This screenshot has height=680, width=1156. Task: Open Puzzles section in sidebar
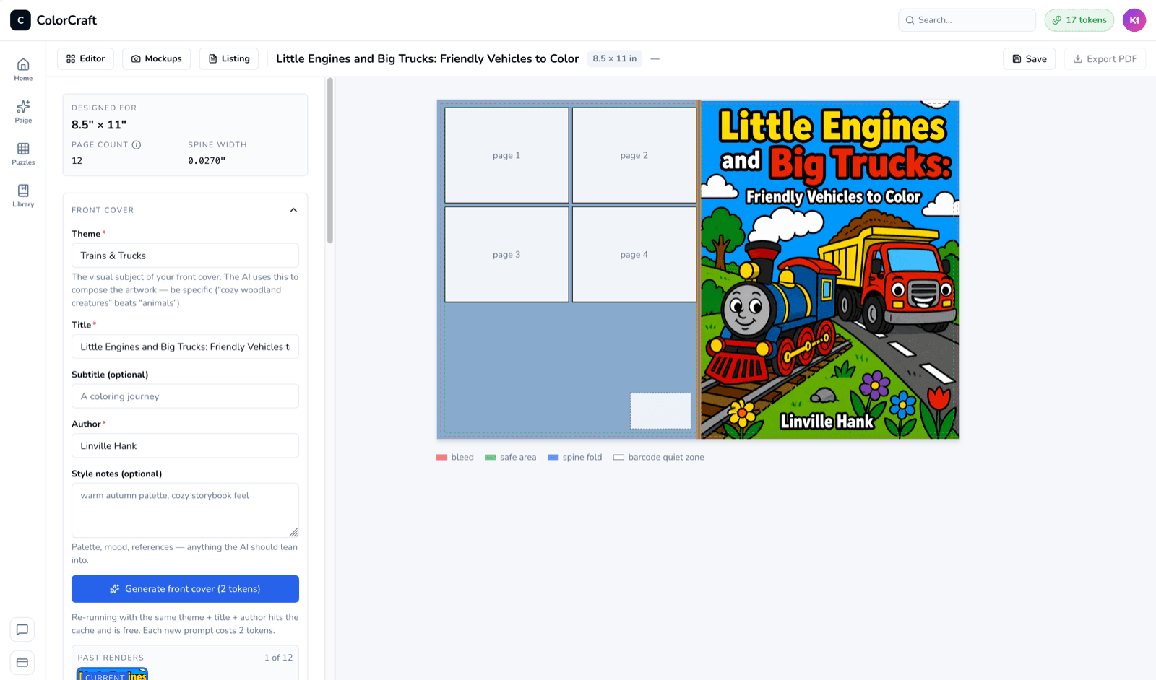pyautogui.click(x=23, y=153)
